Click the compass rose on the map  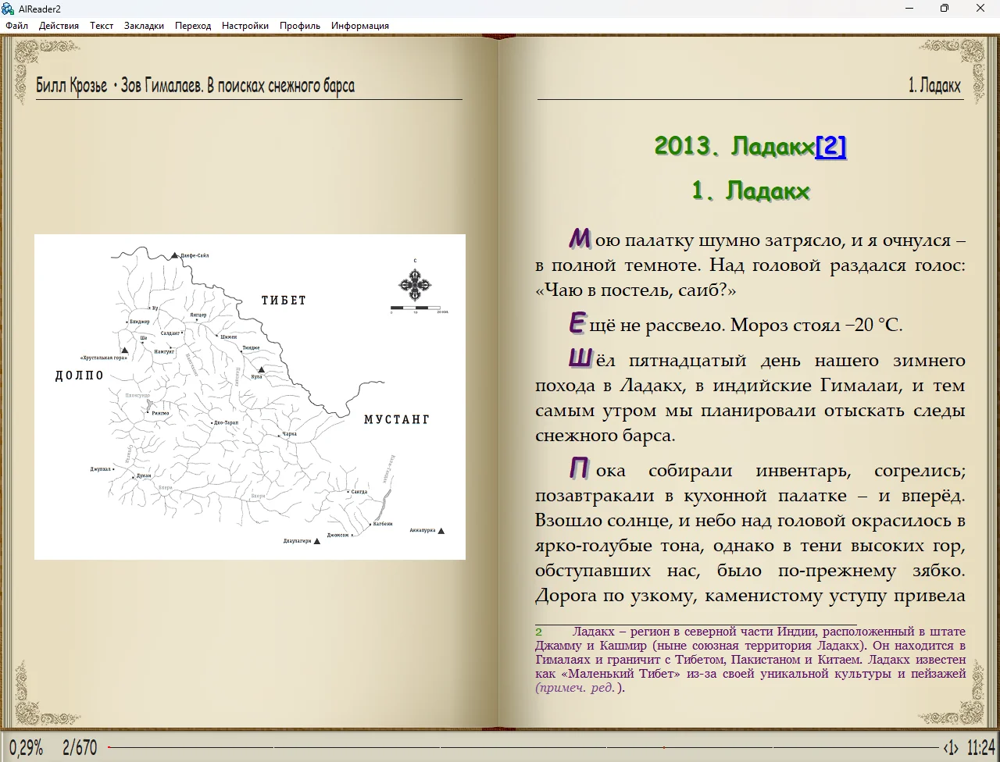tap(415, 284)
